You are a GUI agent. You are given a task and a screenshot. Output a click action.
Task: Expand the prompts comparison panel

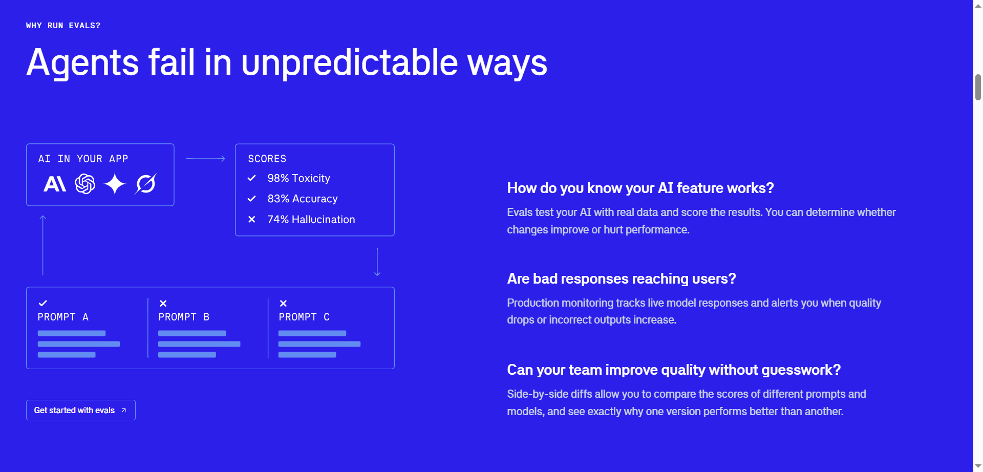(210, 328)
